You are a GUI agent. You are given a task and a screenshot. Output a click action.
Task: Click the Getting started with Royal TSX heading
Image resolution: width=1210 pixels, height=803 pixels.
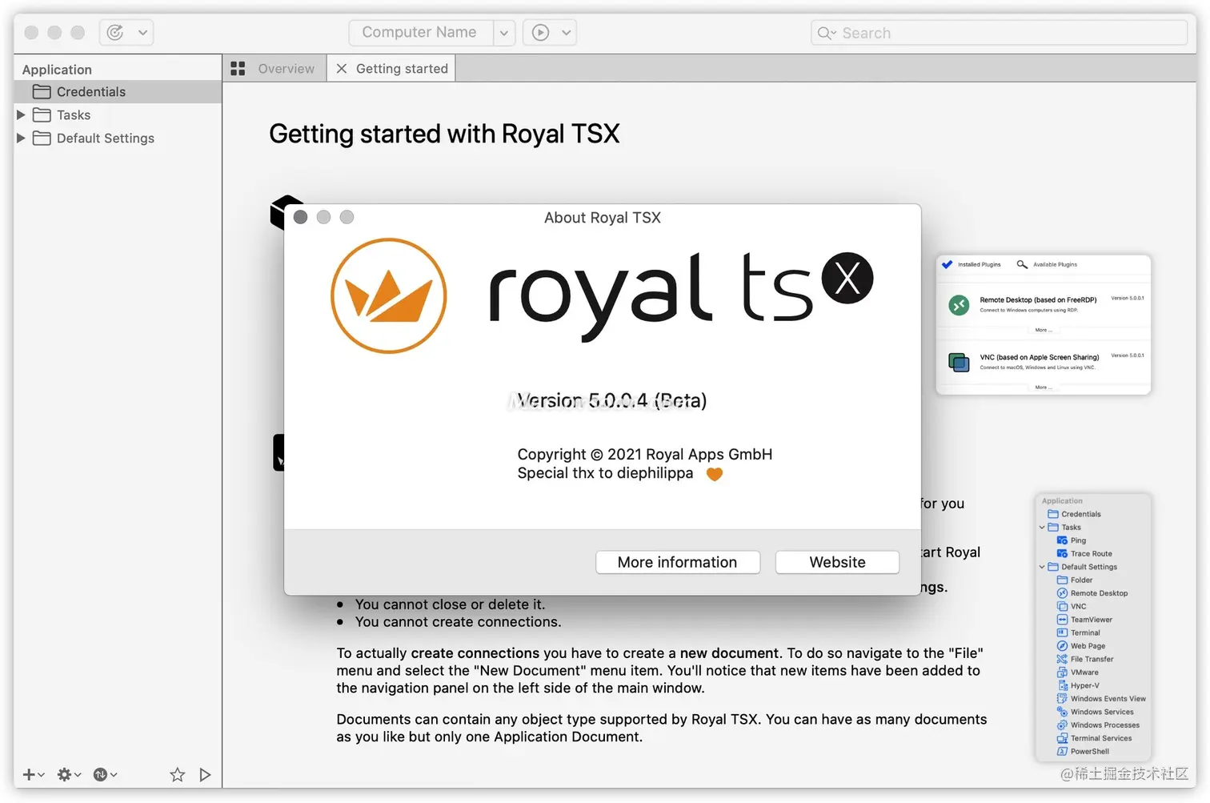(444, 134)
